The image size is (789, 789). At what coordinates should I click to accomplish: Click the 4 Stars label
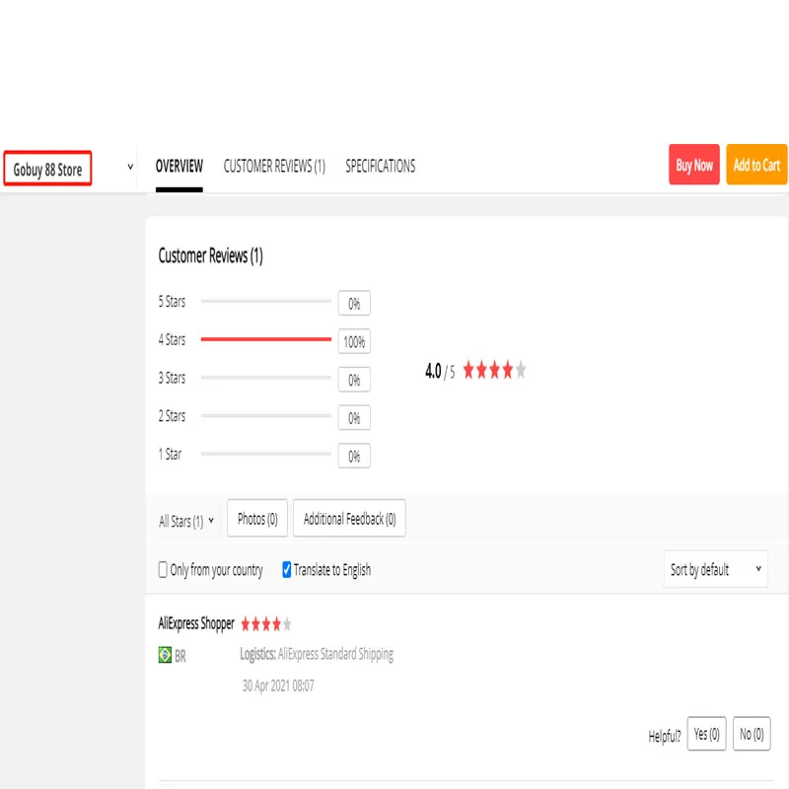click(172, 339)
